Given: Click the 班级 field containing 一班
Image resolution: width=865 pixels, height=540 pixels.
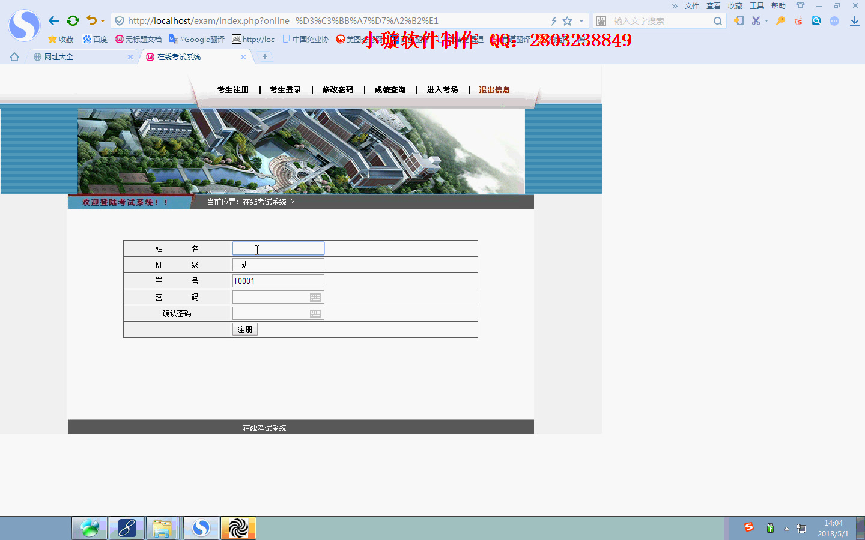Looking at the screenshot, I should pos(278,265).
